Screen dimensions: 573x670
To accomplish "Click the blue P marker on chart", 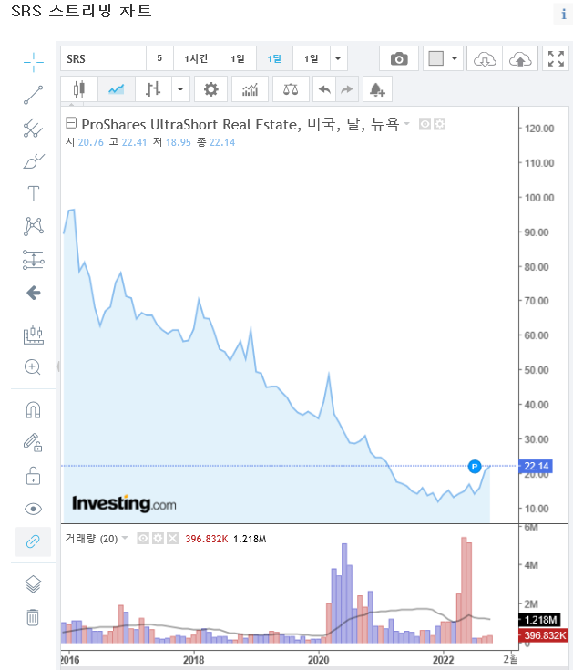I will point(475,466).
